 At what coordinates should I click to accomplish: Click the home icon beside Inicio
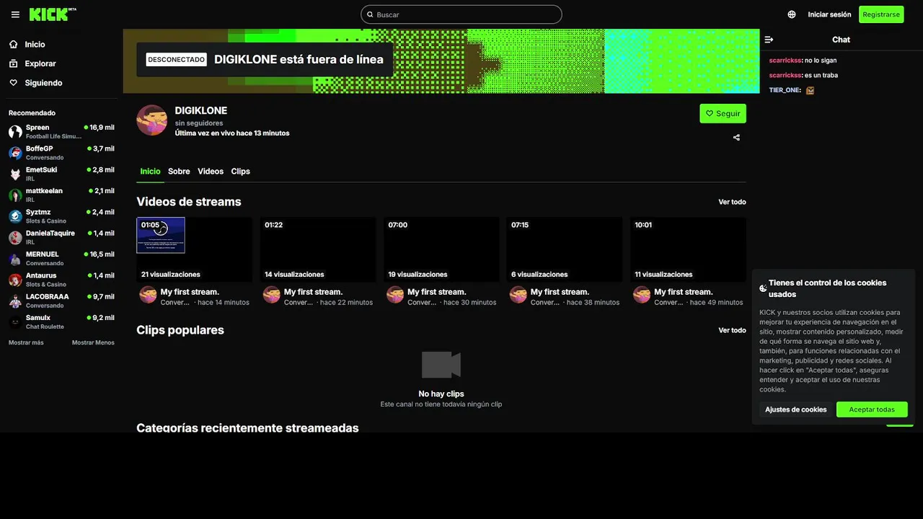[x=13, y=44]
